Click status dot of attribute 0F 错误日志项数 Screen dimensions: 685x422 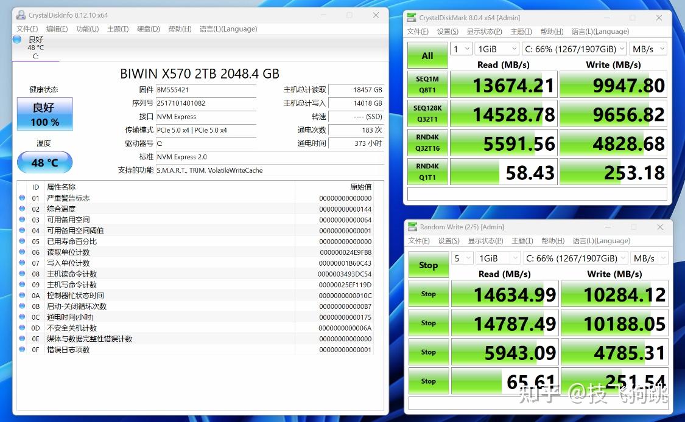[x=23, y=349]
